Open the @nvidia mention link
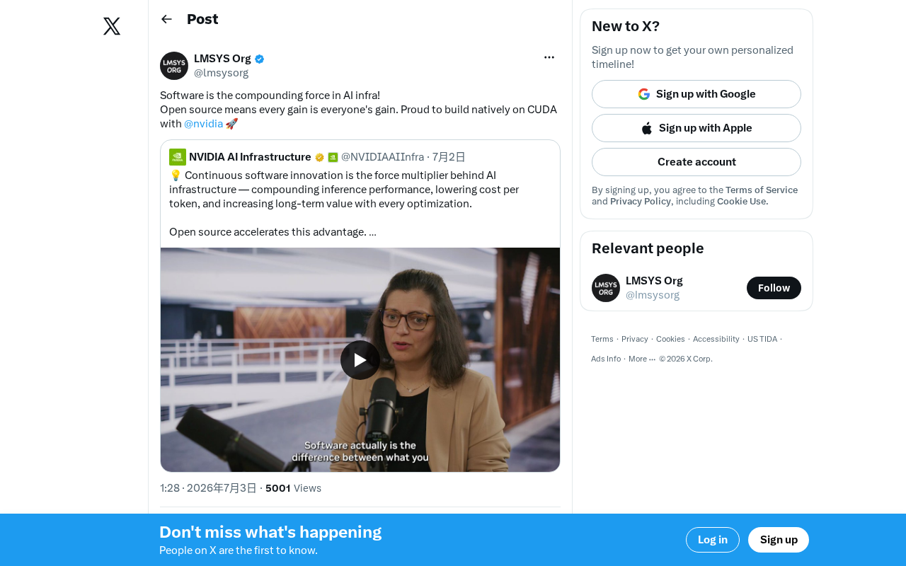The image size is (906, 566). coord(203,124)
